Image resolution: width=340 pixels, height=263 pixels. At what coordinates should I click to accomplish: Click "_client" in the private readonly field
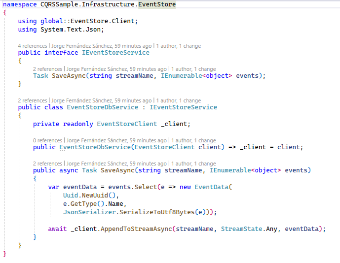pyautogui.click(x=174, y=124)
